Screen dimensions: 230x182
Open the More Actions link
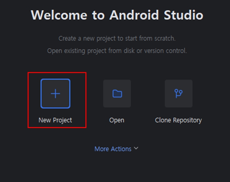[113, 149]
